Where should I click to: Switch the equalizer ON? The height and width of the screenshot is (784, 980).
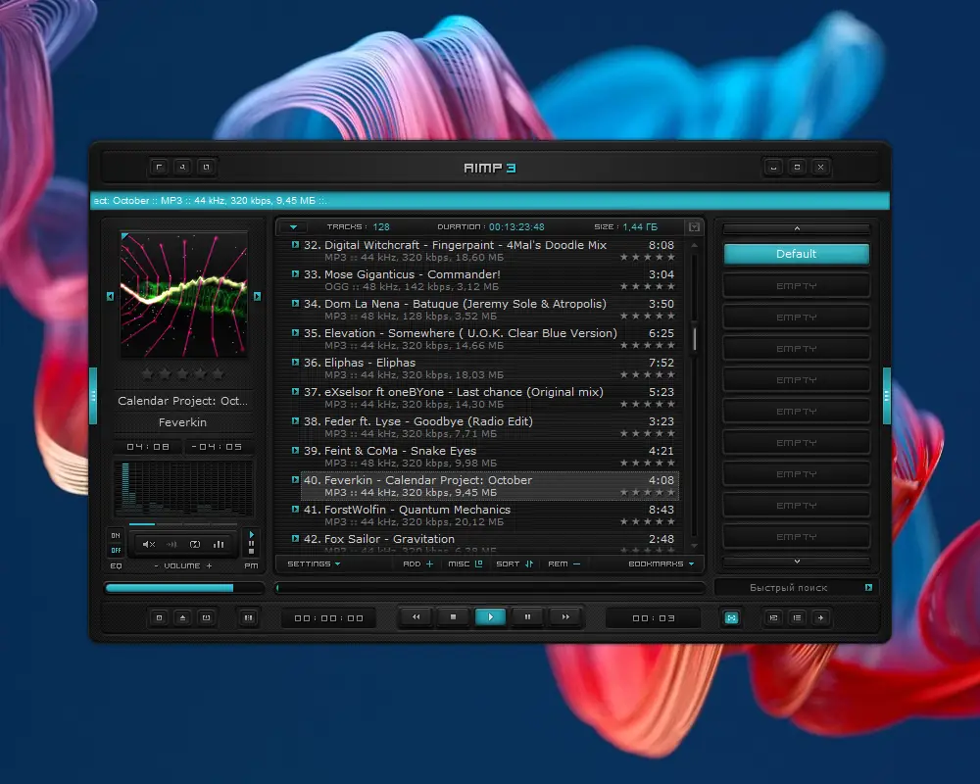tap(117, 537)
